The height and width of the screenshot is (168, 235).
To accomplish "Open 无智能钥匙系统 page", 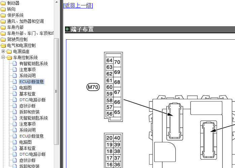I will pos(33,118).
